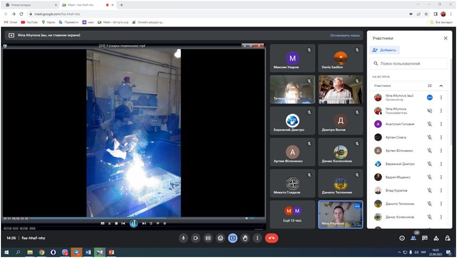The width and height of the screenshot is (457, 258).
Task: Open options menu for Nina Altynova (вы)
Action: (x=441, y=98)
